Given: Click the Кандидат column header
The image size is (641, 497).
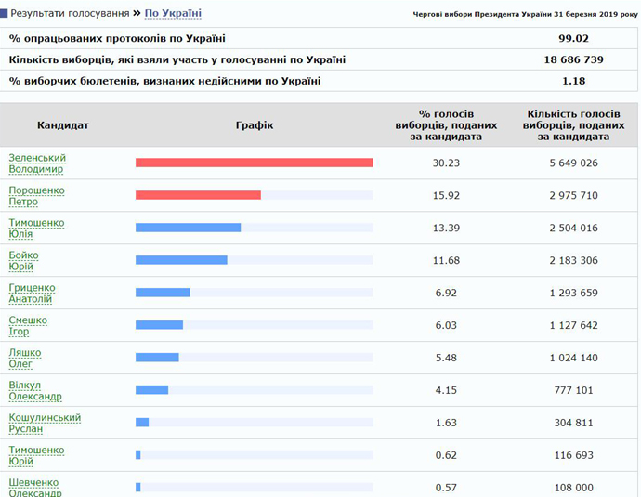Looking at the screenshot, I should point(63,124).
